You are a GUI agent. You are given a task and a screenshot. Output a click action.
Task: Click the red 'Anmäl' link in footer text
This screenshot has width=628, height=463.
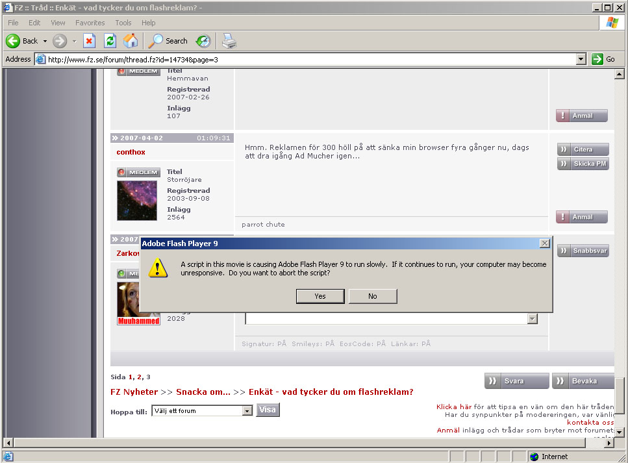coord(448,430)
